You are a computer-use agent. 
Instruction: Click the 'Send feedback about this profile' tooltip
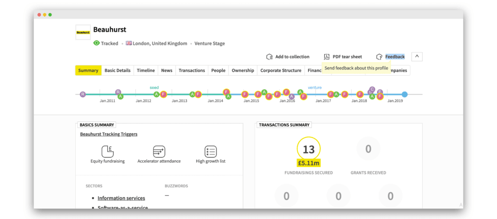tap(356, 68)
